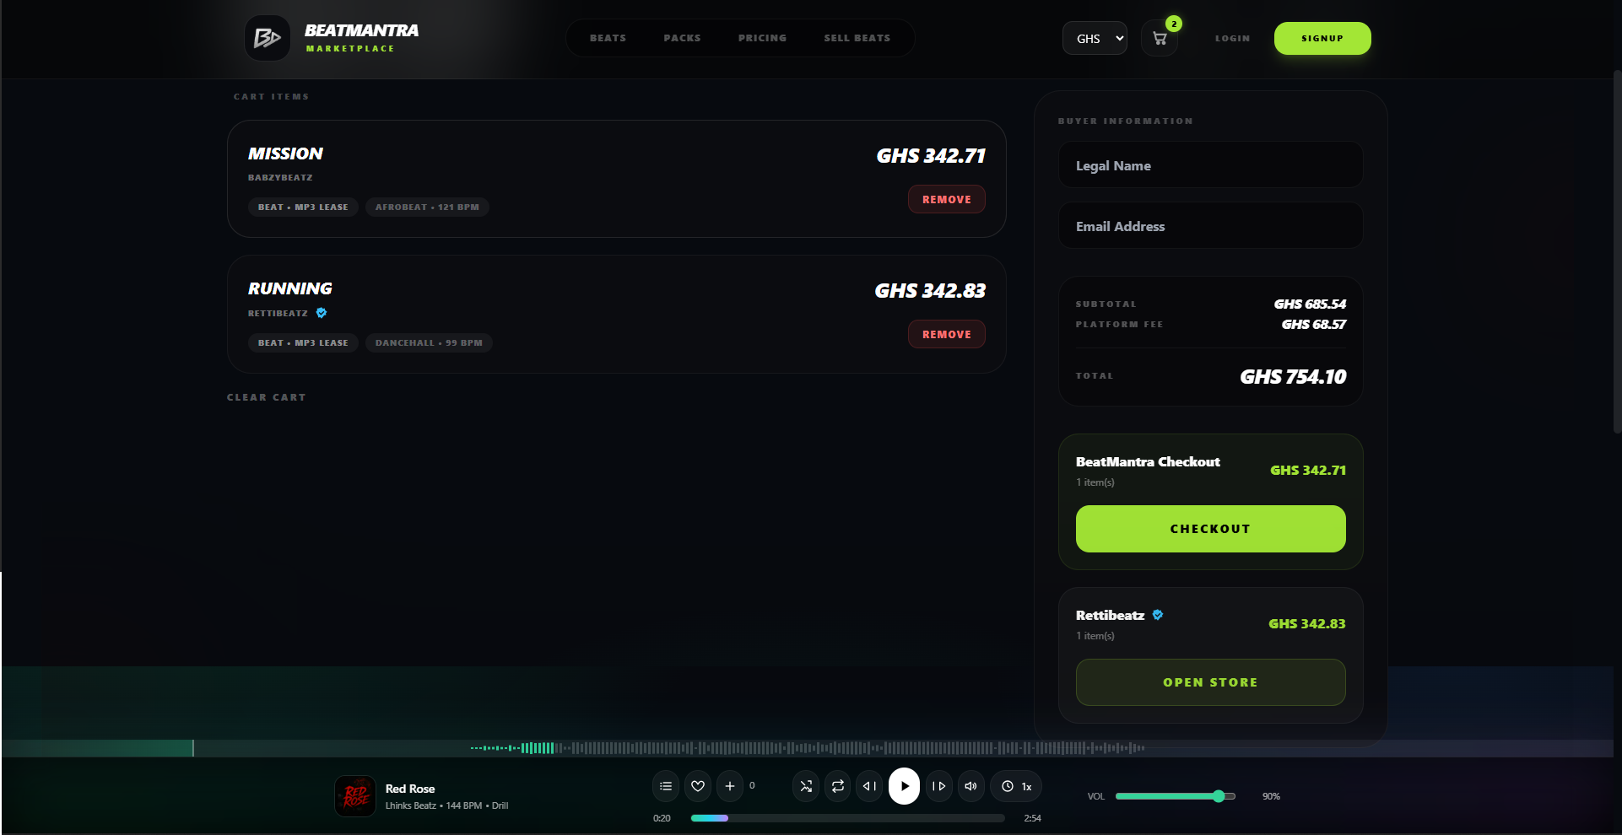Image resolution: width=1622 pixels, height=835 pixels.
Task: Click the platform fee GHS 68.57
Action: (1314, 324)
